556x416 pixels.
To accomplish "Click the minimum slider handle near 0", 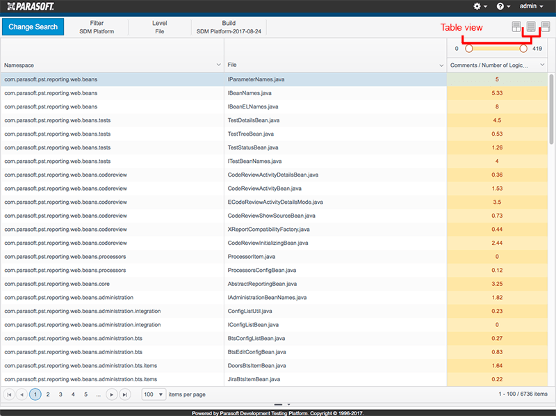I will (468, 49).
